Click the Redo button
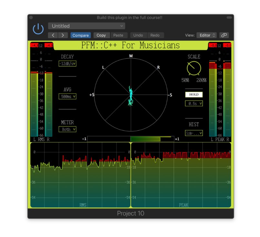Image resolution: width=260 pixels, height=237 pixels. point(155,35)
